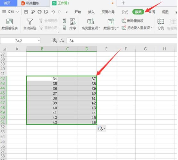Switch to the 视图 ribbon tab
Image resolution: width=178 pixels, height=160 pixels.
[165, 12]
